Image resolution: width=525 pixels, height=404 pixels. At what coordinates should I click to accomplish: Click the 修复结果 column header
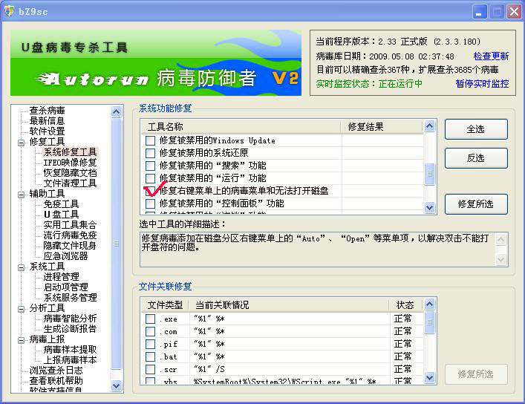(x=382, y=127)
